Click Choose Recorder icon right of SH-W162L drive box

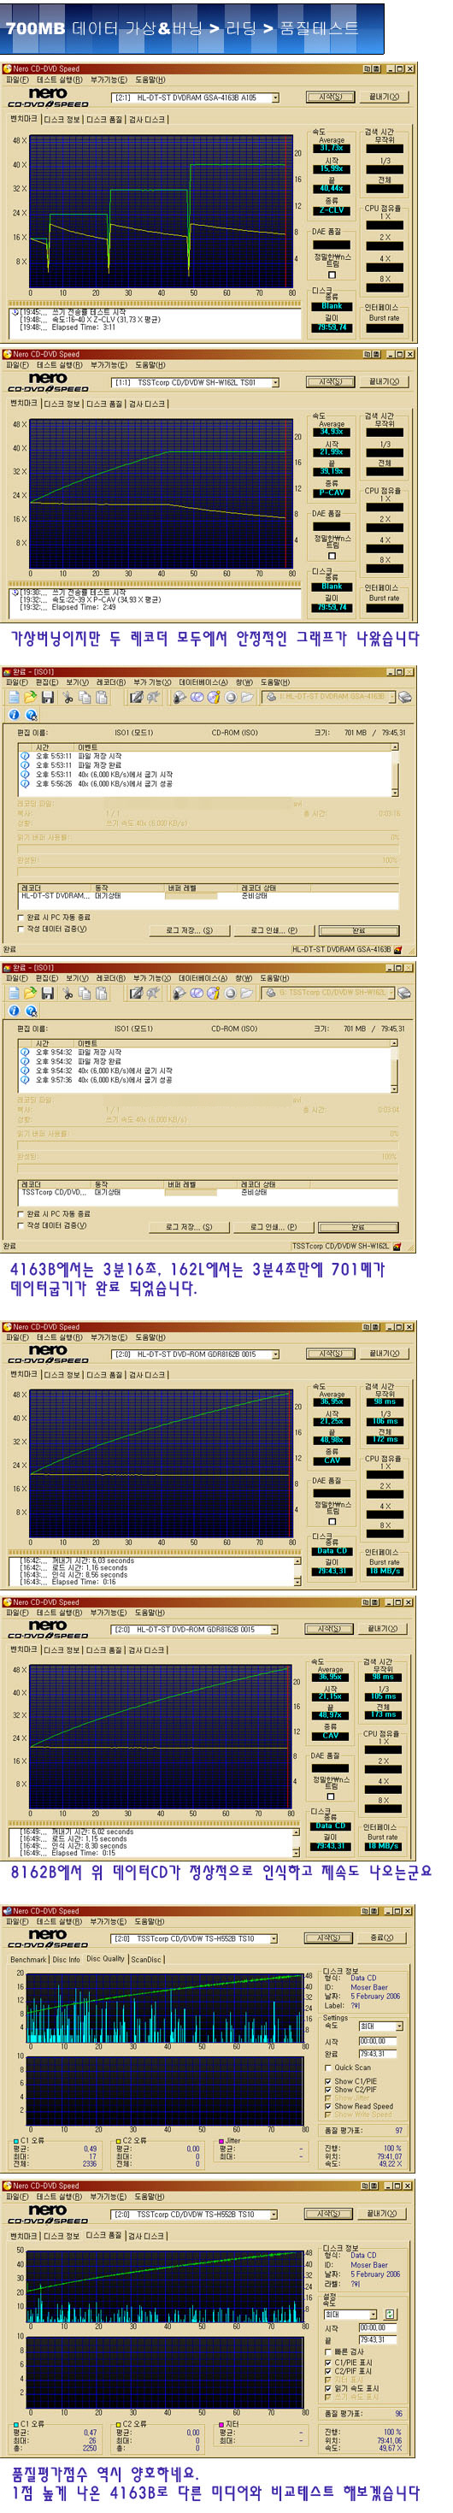tap(404, 993)
